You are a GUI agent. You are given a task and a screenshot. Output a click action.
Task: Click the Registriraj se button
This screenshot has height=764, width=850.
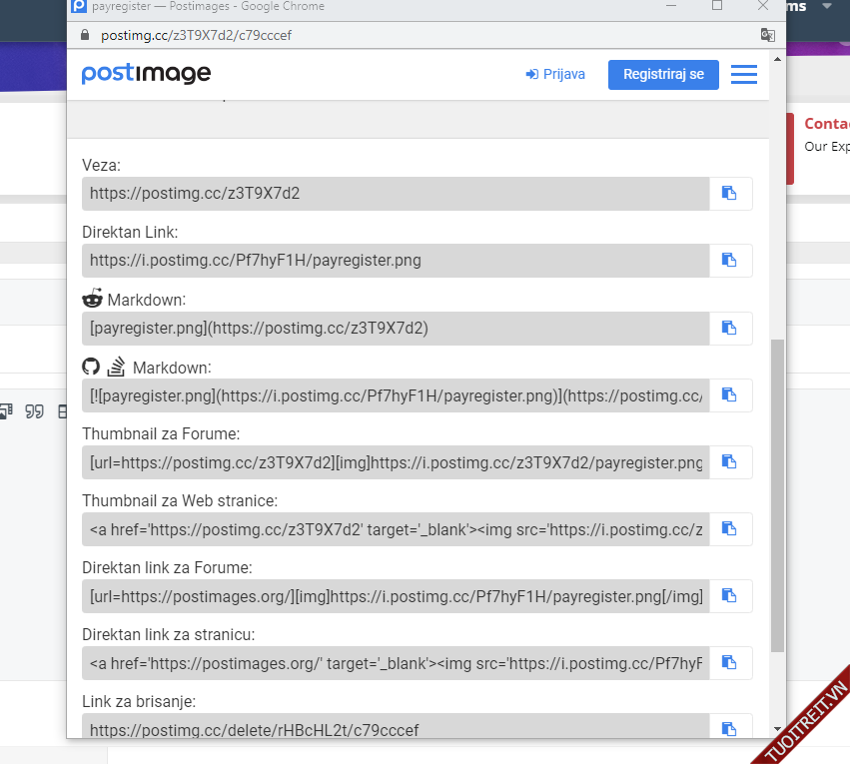coord(663,75)
